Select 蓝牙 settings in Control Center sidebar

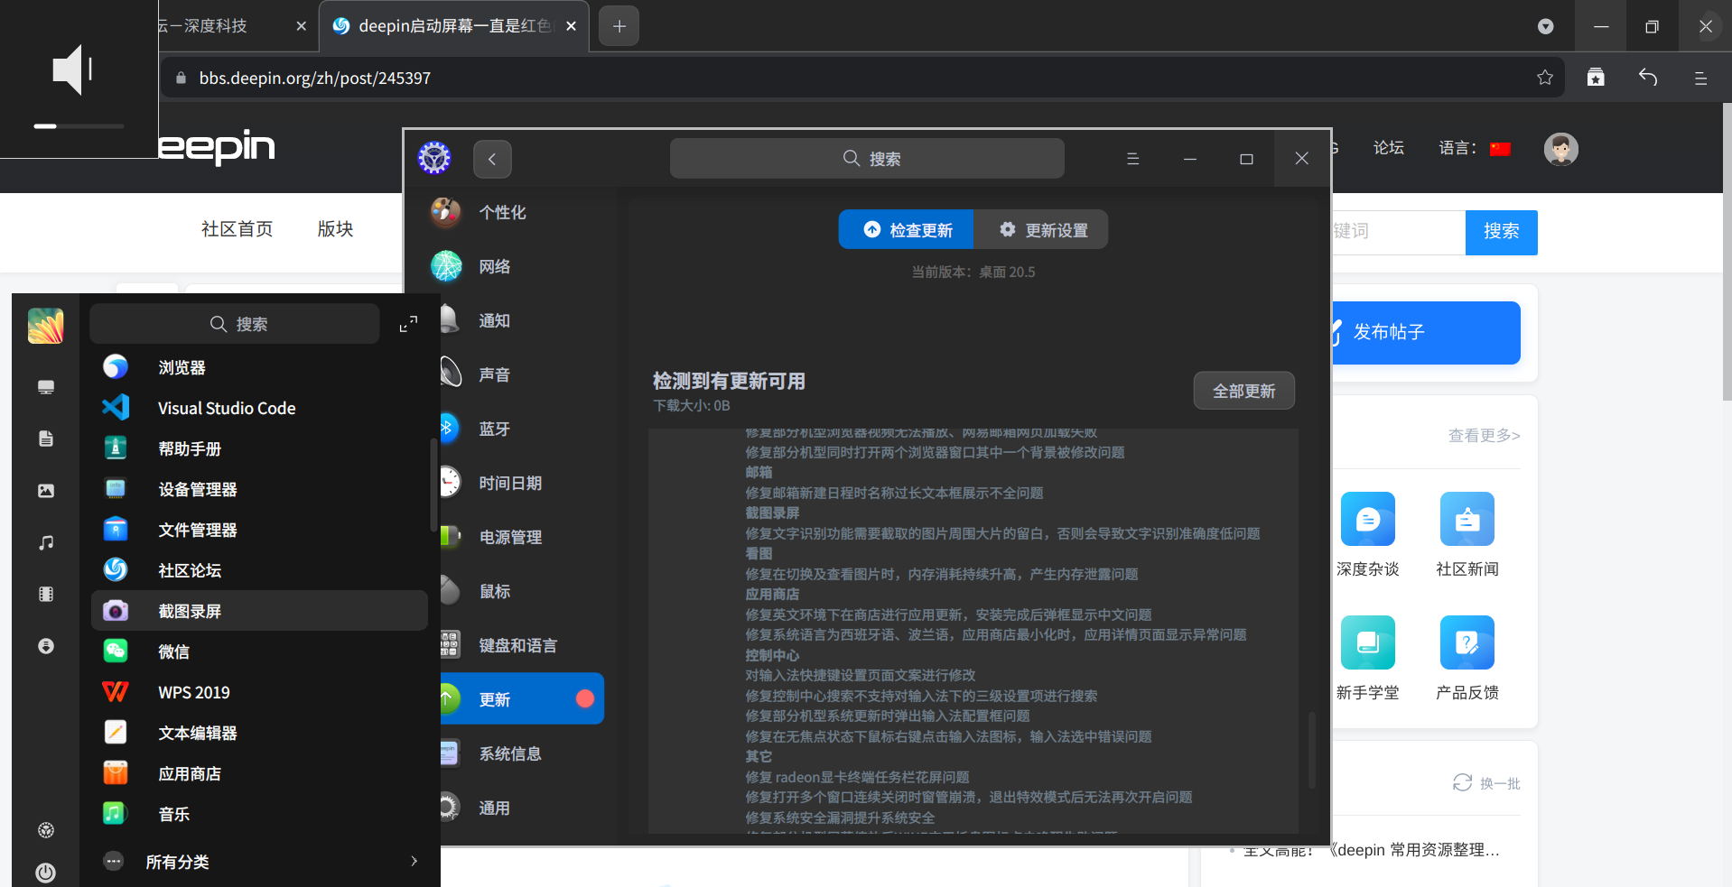pos(494,429)
